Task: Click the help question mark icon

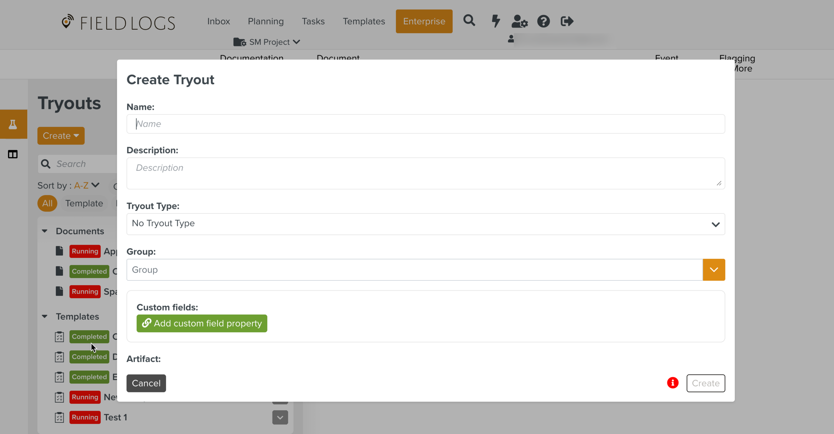Action: [543, 22]
